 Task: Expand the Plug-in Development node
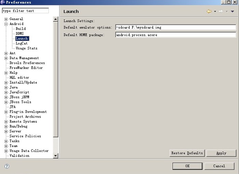(6, 112)
